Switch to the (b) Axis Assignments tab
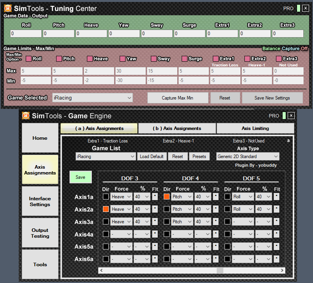Image resolution: width=313 pixels, height=283 pixels. click(177, 128)
